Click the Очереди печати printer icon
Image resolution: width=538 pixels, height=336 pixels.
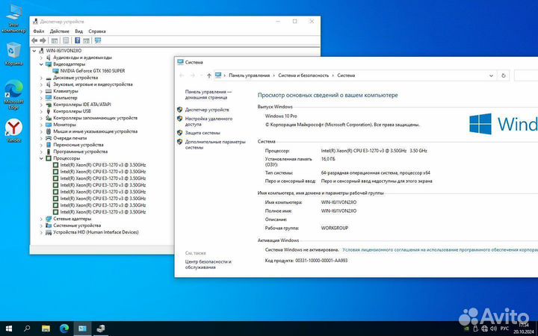(49, 138)
